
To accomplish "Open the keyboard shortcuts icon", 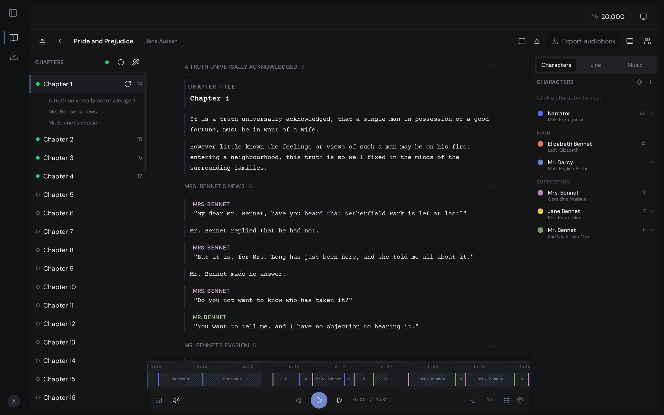I will [x=630, y=41].
